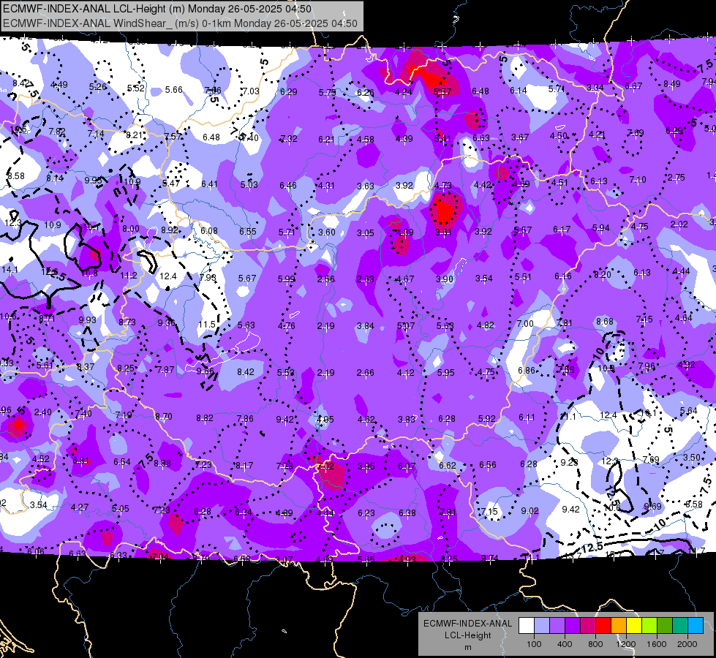Click the grid value '2.02'

[x=679, y=224]
